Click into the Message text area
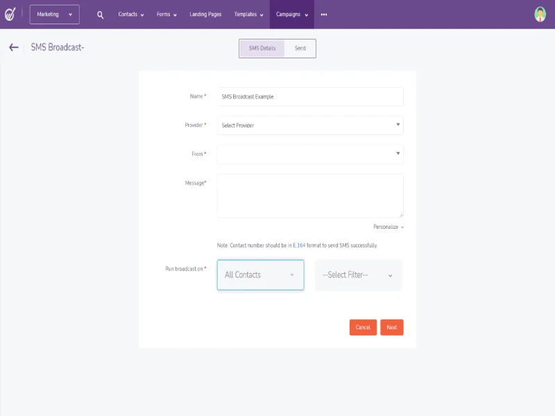 [310, 196]
